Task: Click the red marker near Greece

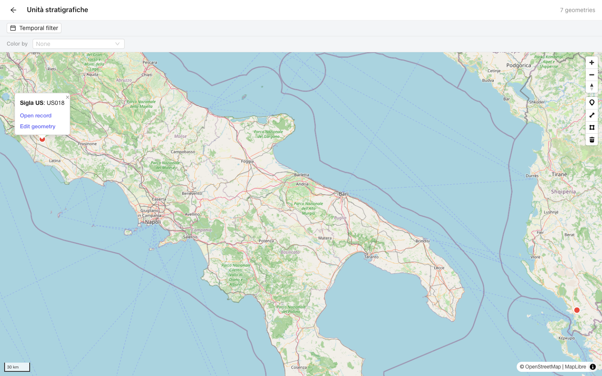Action: 577,310
